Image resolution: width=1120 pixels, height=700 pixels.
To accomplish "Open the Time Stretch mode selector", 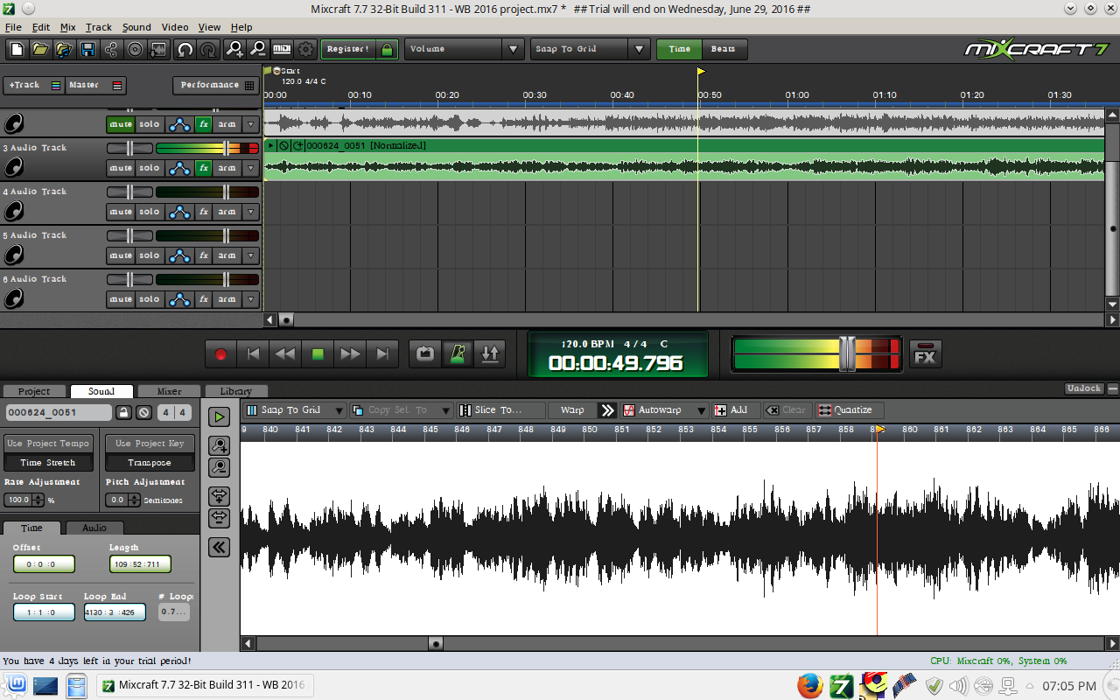I will pyautogui.click(x=48, y=462).
